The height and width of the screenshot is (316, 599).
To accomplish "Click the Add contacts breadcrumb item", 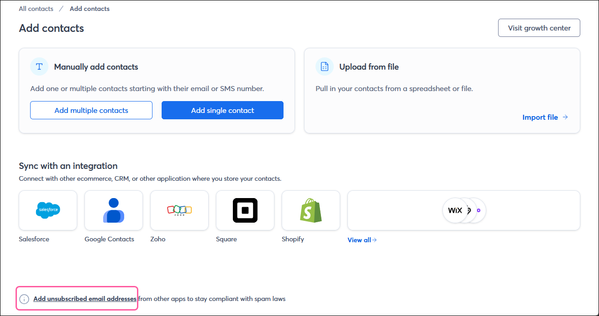I will click(x=89, y=8).
